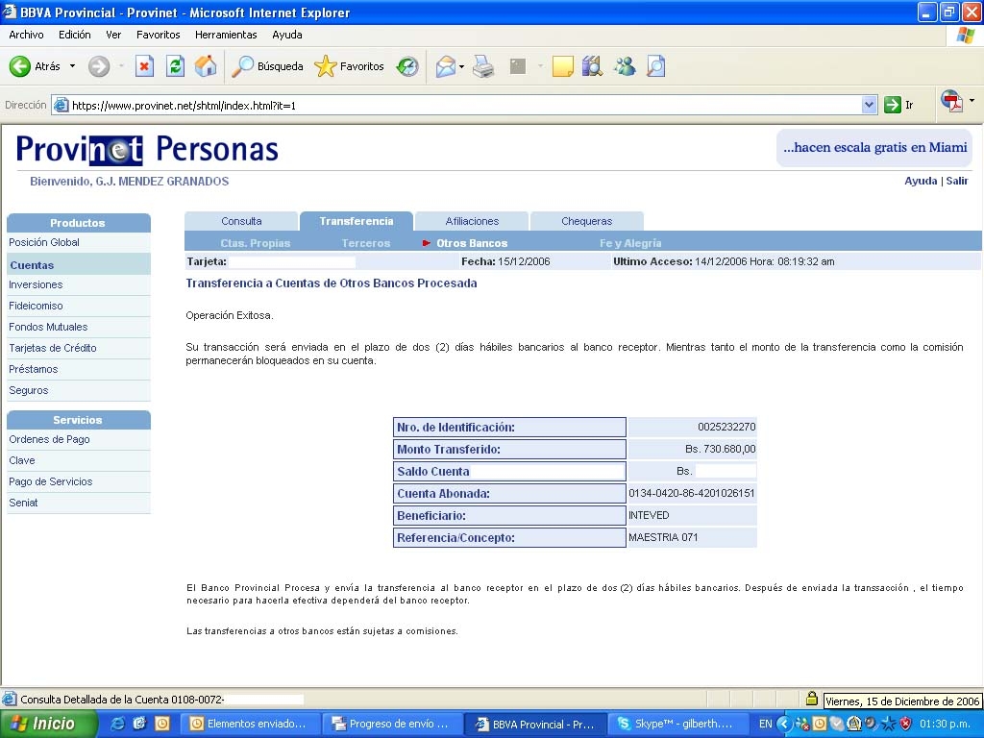Expand the address bar dropdown
984x738 pixels.
(x=869, y=105)
